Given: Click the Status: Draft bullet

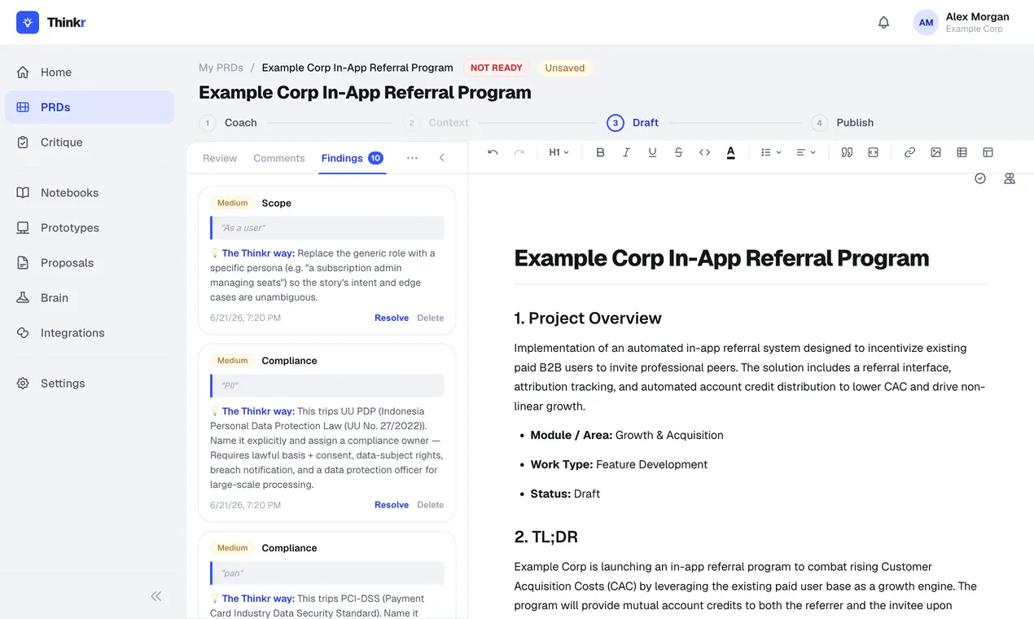Looking at the screenshot, I should (565, 494).
